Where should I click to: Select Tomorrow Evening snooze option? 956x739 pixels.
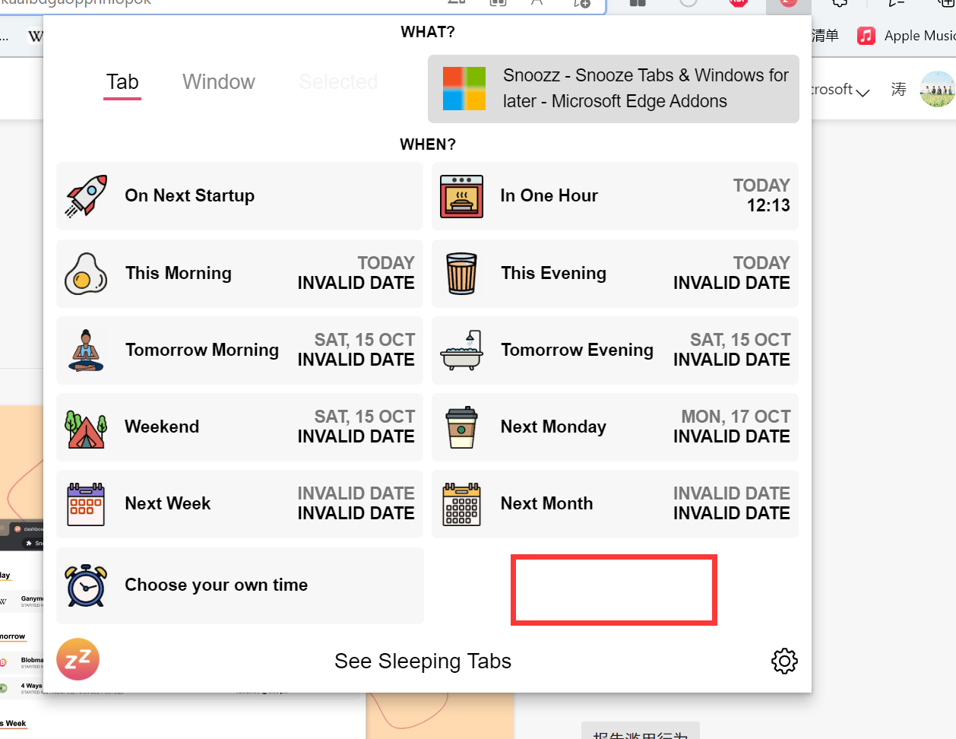[615, 350]
